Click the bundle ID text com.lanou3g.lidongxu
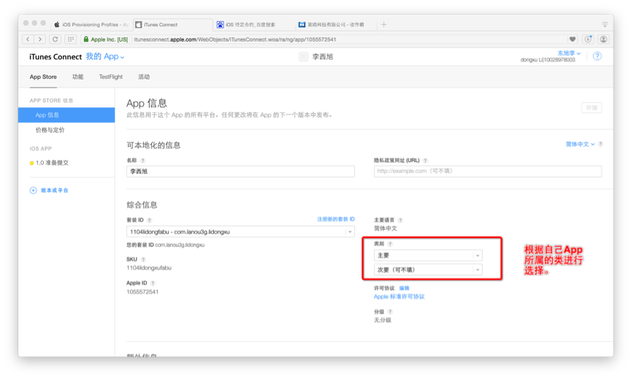Viewport: 632px width, 379px height. pos(180,245)
